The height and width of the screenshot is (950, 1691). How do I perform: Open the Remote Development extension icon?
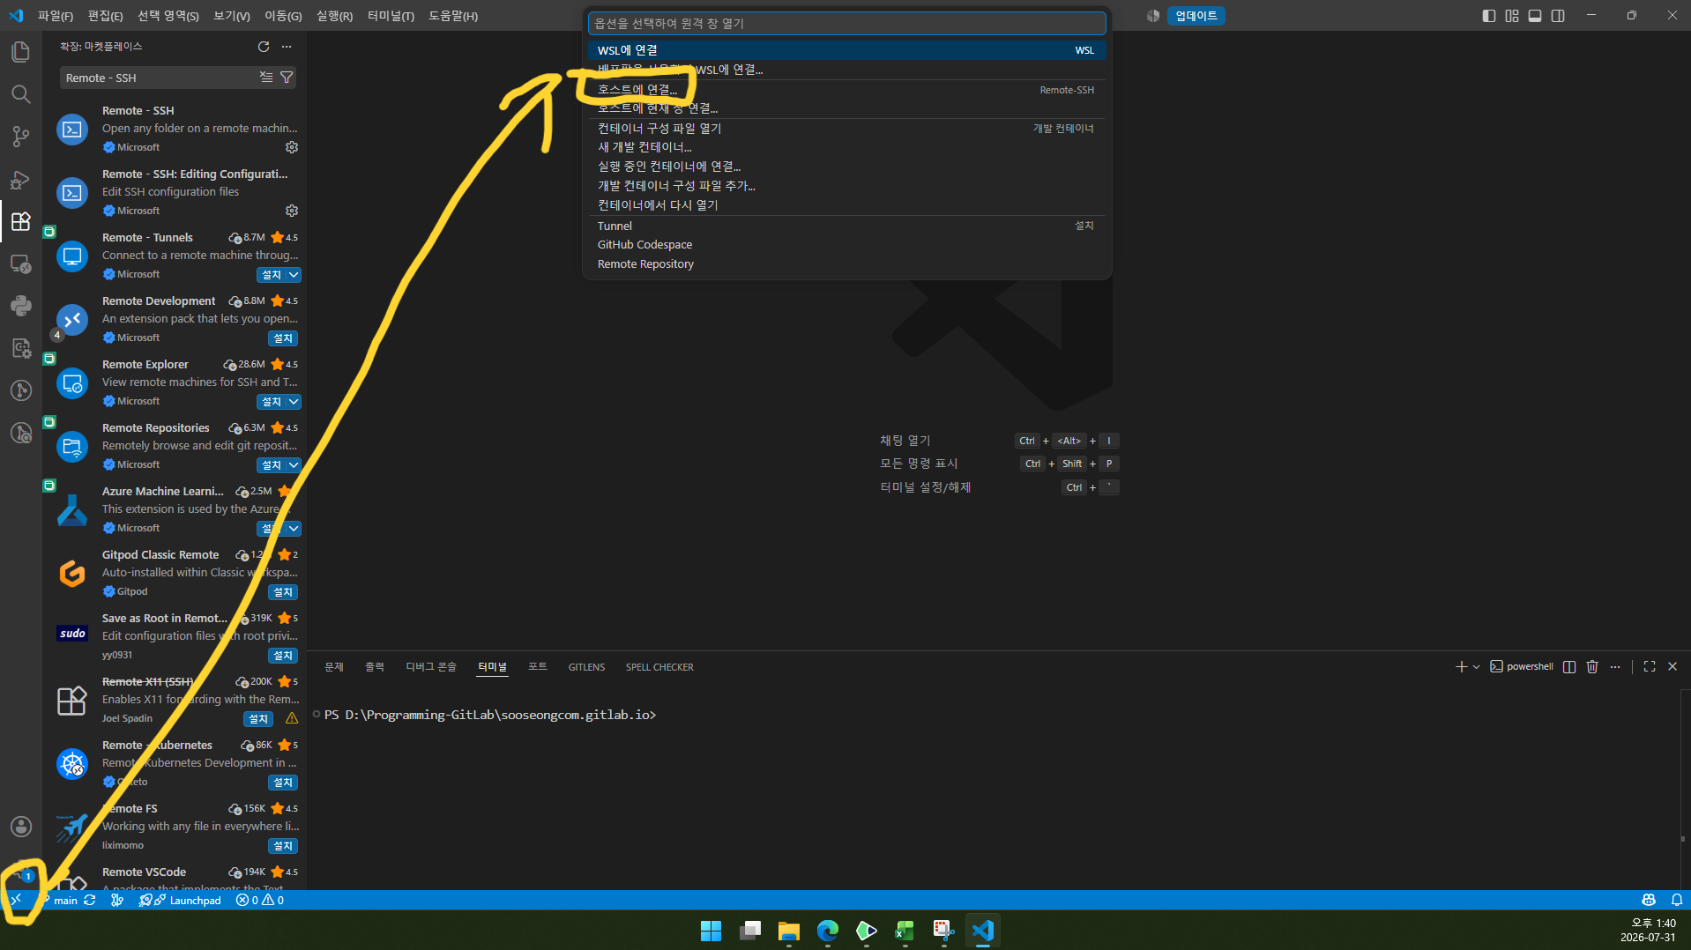point(72,319)
